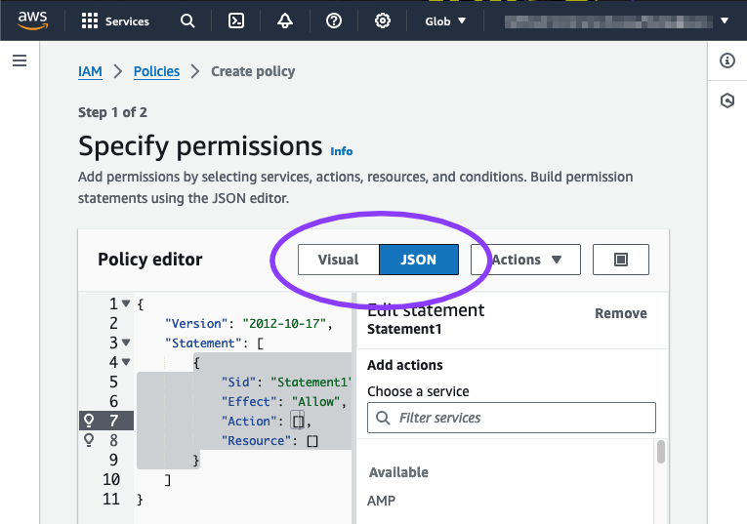
Task: Go to the AWS home logo
Action: 32,20
